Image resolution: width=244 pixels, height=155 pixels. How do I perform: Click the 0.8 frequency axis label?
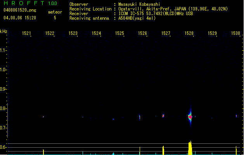[3, 108]
